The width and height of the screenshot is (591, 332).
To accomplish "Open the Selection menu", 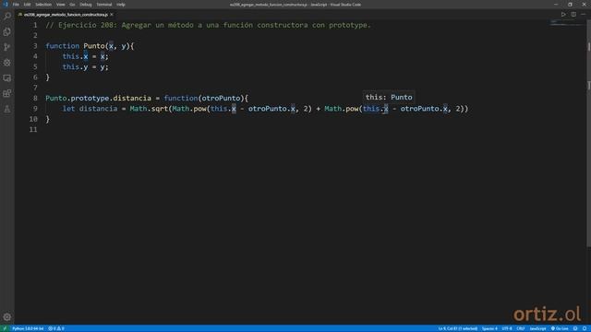I will point(43,5).
